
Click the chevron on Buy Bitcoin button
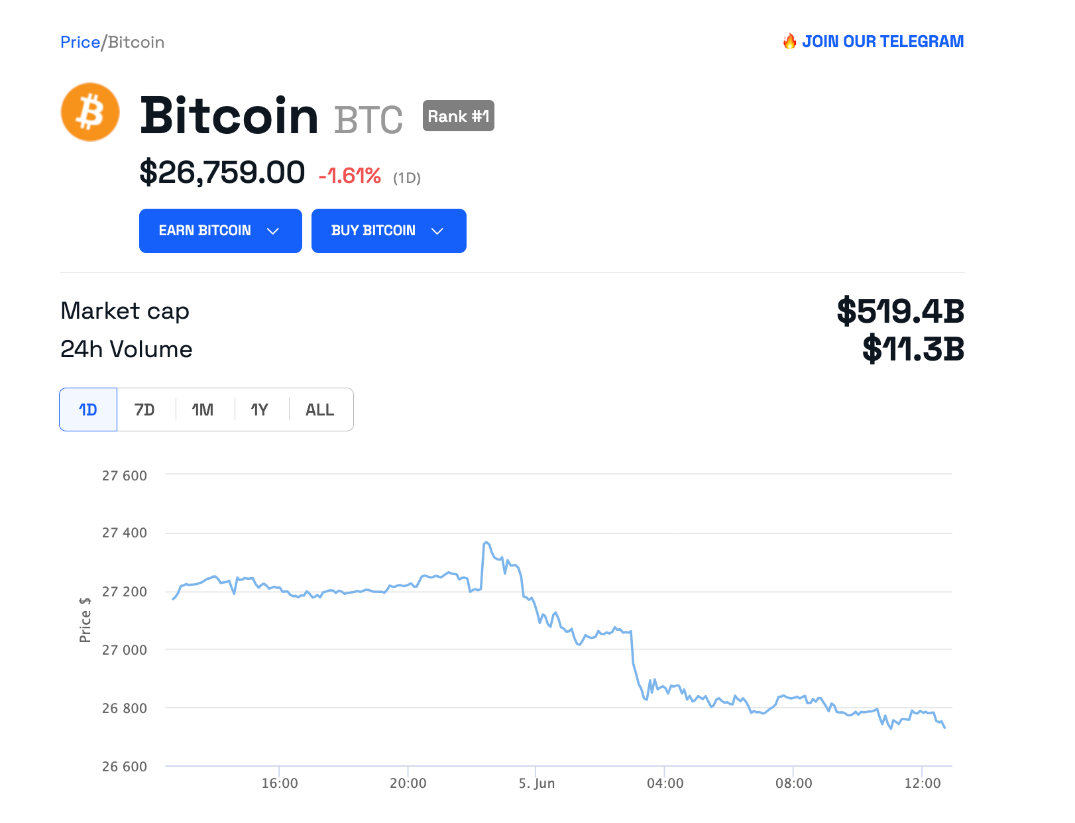[437, 231]
